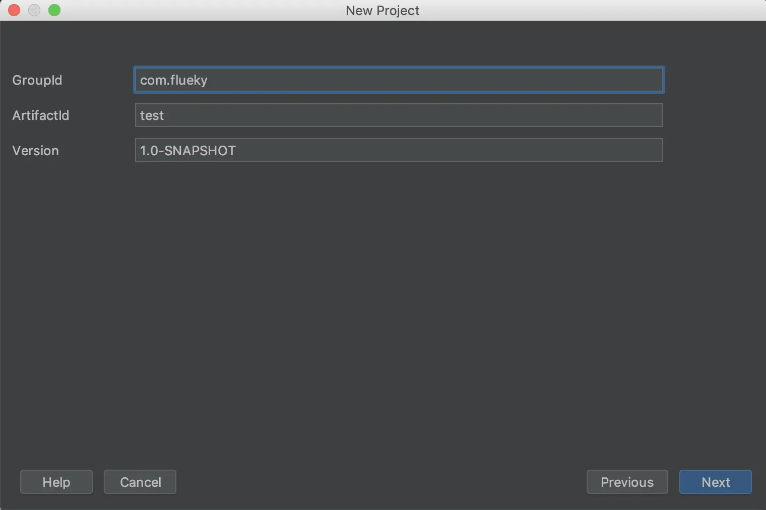Click blank space between Cancel and Previous
Viewport: 766px width, 510px height.
[x=381, y=482]
